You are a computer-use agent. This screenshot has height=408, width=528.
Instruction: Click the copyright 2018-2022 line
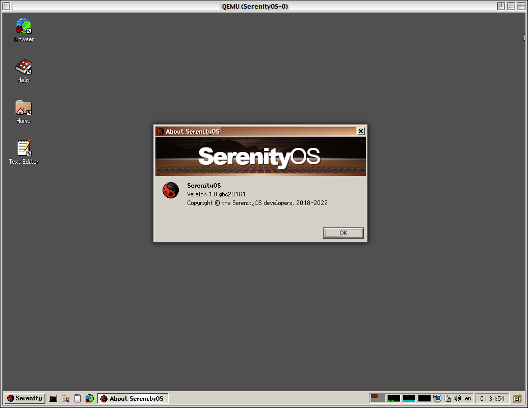(257, 203)
